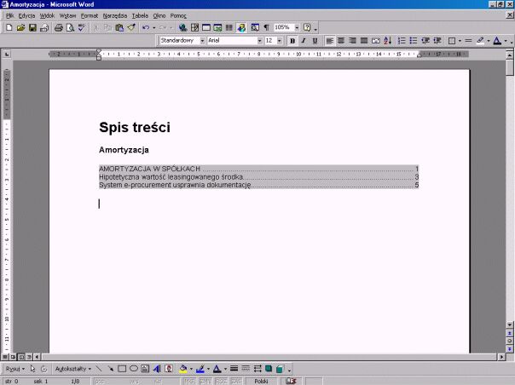Open the 105% zoom dropdown
515x385 pixels.
click(295, 28)
